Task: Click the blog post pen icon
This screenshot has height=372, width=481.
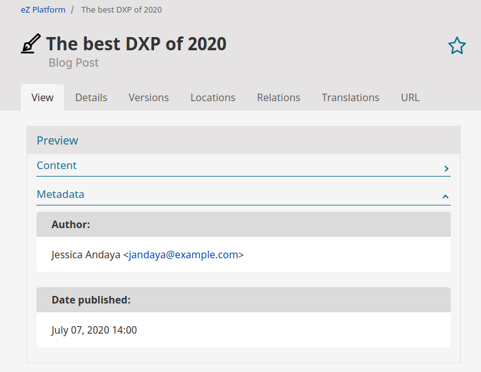Action: coord(31,44)
